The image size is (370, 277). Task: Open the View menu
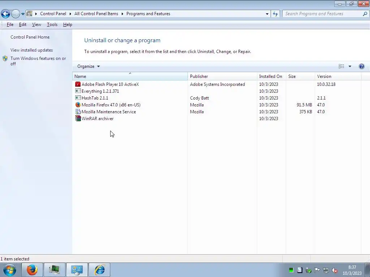coord(36,25)
